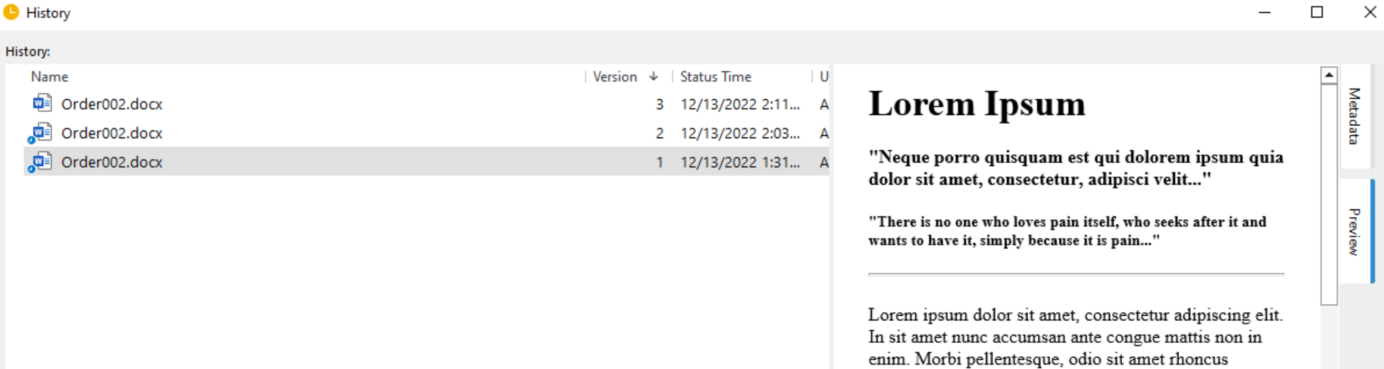Sort by the Status Time column header
Screen dimensions: 1384x369
(715, 77)
